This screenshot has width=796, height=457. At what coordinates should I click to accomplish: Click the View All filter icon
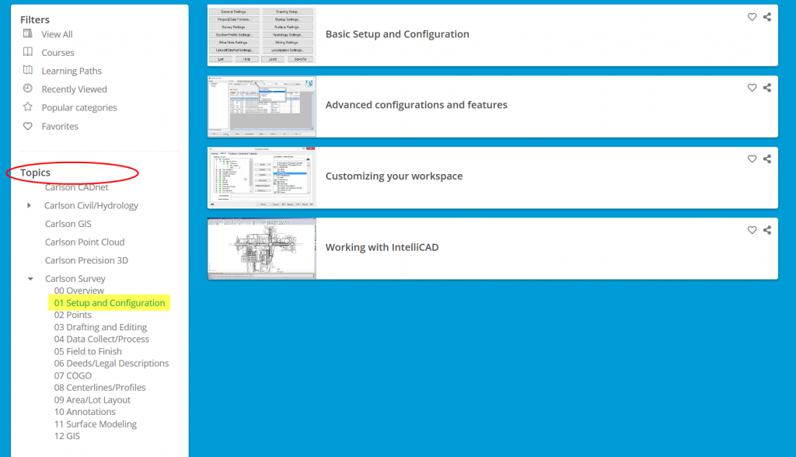coord(28,33)
